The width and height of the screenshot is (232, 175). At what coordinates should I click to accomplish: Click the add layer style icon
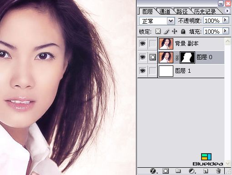153,171
